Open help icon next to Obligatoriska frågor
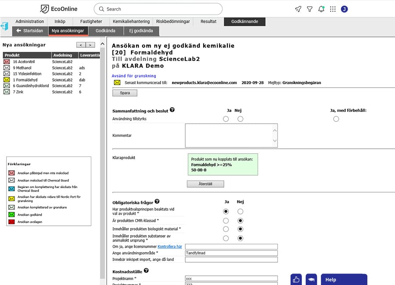Screen dimensions: 395x285 157,201
